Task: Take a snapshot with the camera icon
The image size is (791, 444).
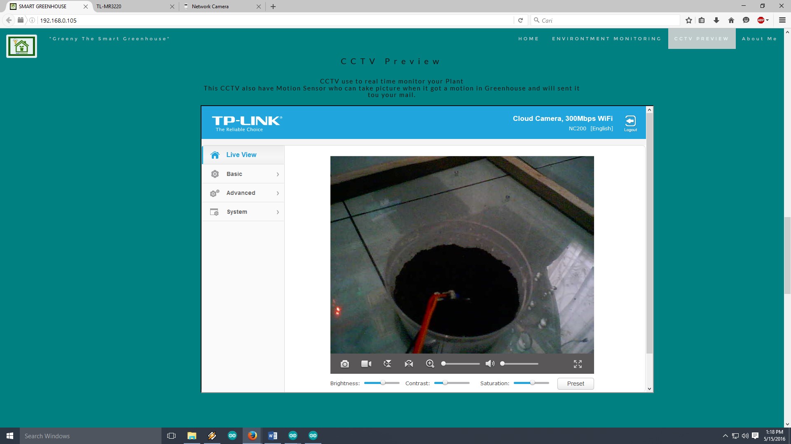Action: pos(345,364)
